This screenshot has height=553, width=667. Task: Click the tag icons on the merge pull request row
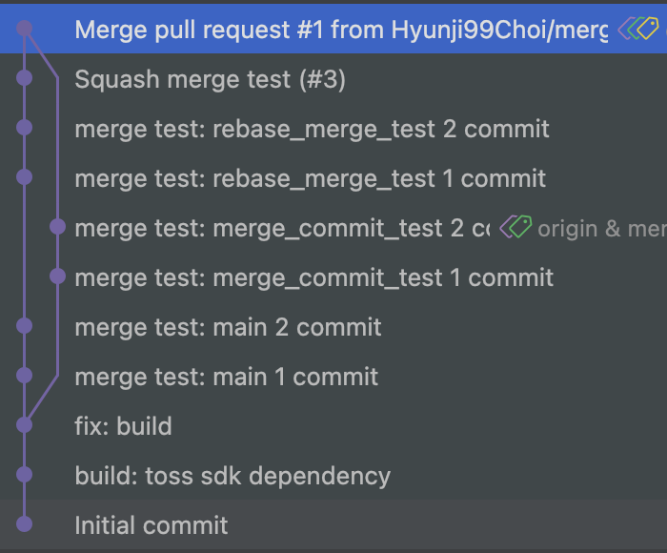[x=639, y=30]
